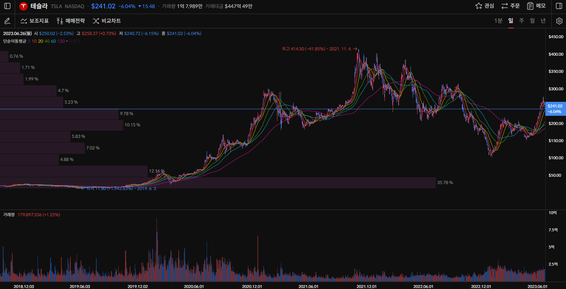Screen dimensions: 566x289
Task: Click the 거래량 179,897,336 volume readout
Action: point(32,215)
